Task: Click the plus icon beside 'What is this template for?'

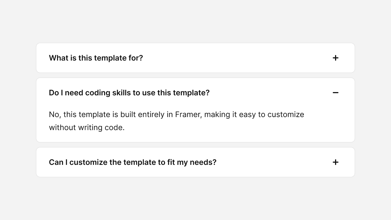Action: point(336,58)
